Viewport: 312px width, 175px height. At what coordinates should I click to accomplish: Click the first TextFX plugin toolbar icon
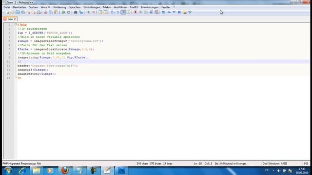(164, 12)
